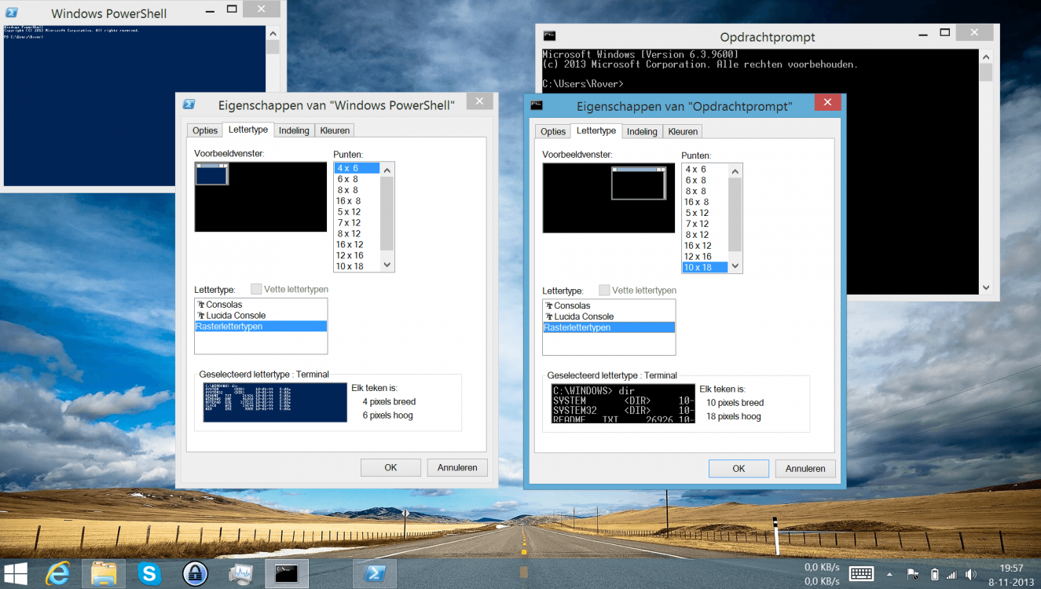The height and width of the screenshot is (589, 1041).
Task: Maximize the Opdrachtprompt window
Action: tap(945, 33)
